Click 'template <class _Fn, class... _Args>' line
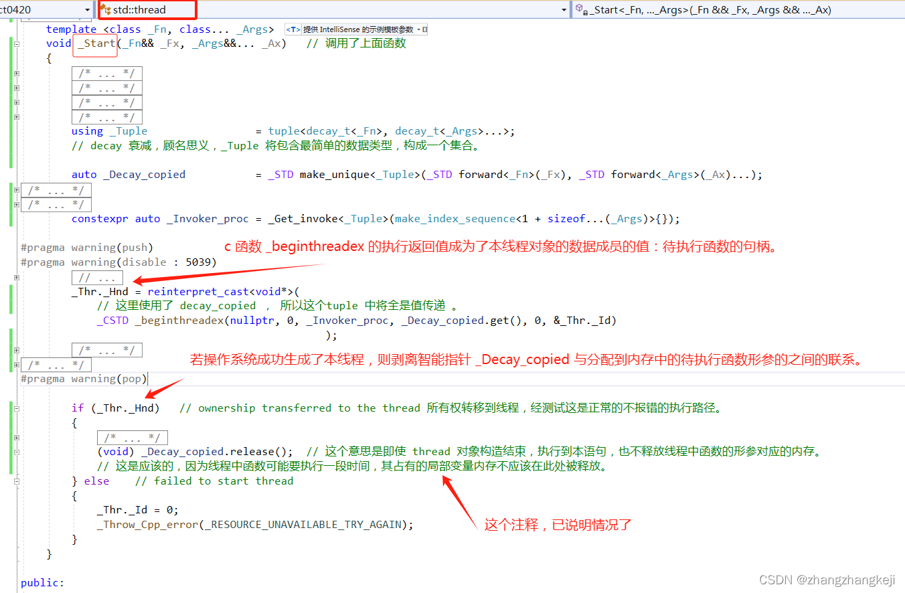The image size is (905, 593). click(160, 29)
